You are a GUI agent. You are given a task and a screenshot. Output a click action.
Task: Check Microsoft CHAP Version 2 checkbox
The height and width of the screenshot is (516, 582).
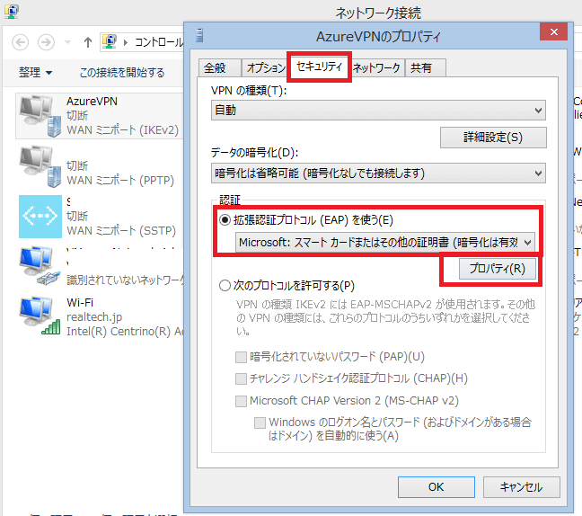(241, 401)
